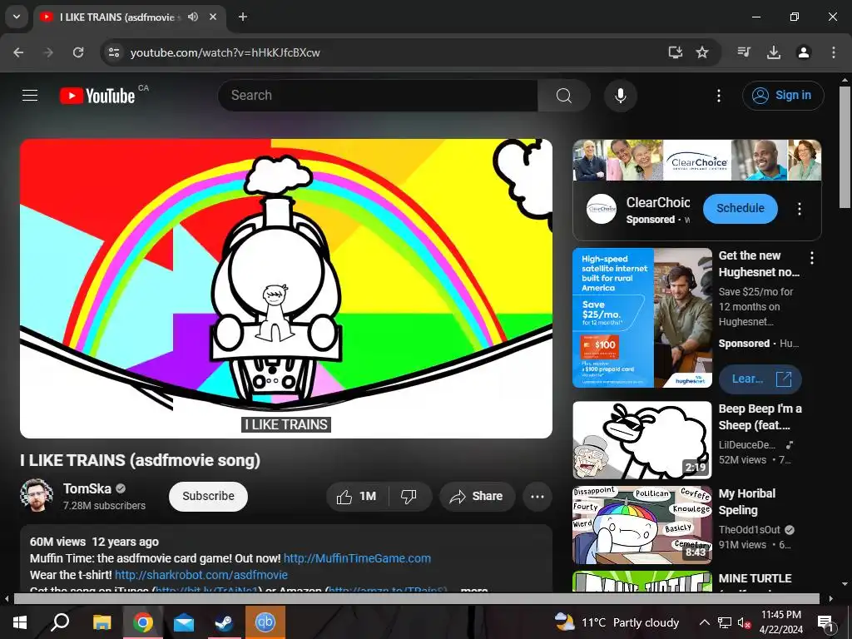Open Hughesnet ad options three-dot menu
The height and width of the screenshot is (639, 852).
pyautogui.click(x=812, y=258)
